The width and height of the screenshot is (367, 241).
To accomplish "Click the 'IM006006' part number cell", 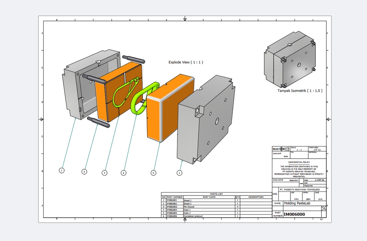I will [x=174, y=216].
